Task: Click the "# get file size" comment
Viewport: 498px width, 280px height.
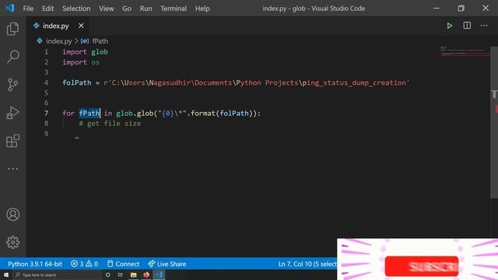Action: tap(110, 124)
